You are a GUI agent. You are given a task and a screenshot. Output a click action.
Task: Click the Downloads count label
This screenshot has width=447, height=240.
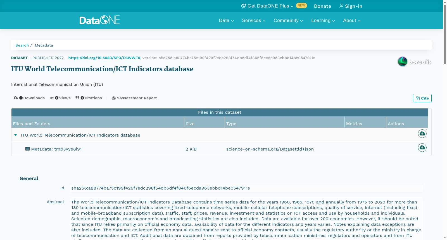pyautogui.click(x=34, y=98)
